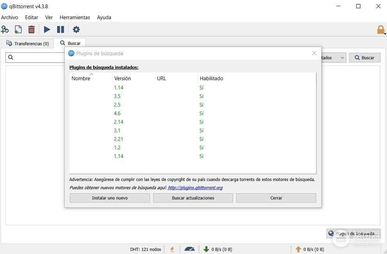
Task: Click the add torrent link icon
Action: point(5,29)
